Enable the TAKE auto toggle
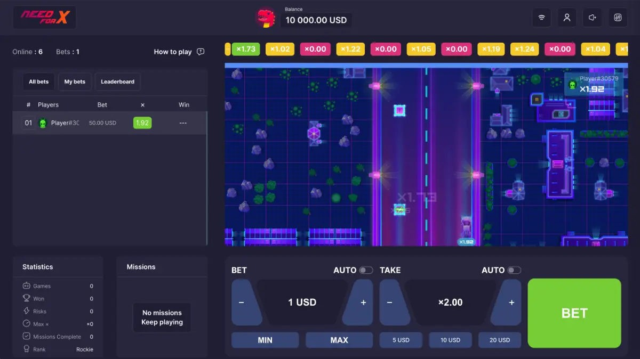This screenshot has width=640, height=359. (x=514, y=270)
